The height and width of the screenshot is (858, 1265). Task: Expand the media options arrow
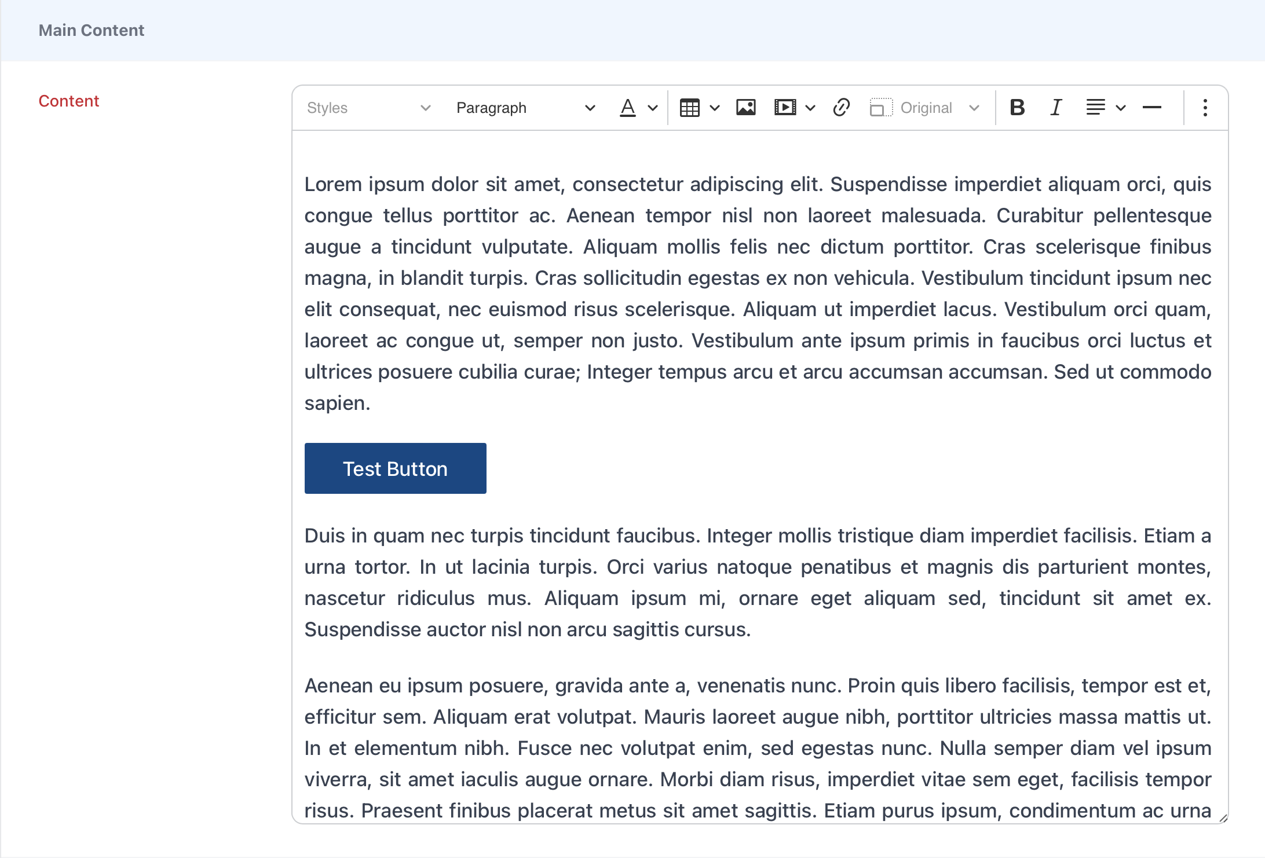click(x=810, y=108)
